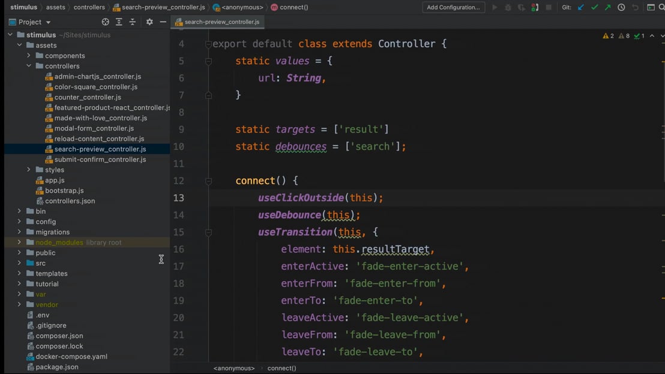Click the Select Opened File target icon
Screen dimensions: 665x374
click(x=105, y=22)
